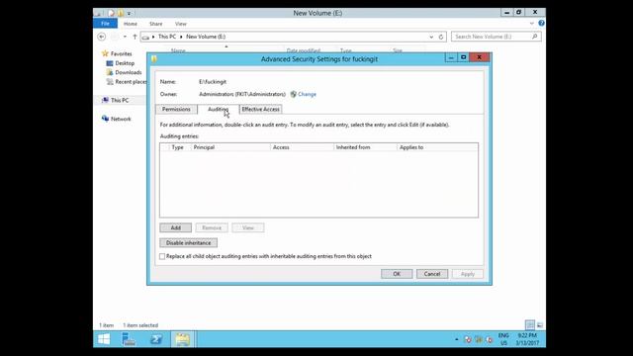The image size is (633, 356).
Task: Go back using Explorer's back arrow
Action: click(x=101, y=37)
